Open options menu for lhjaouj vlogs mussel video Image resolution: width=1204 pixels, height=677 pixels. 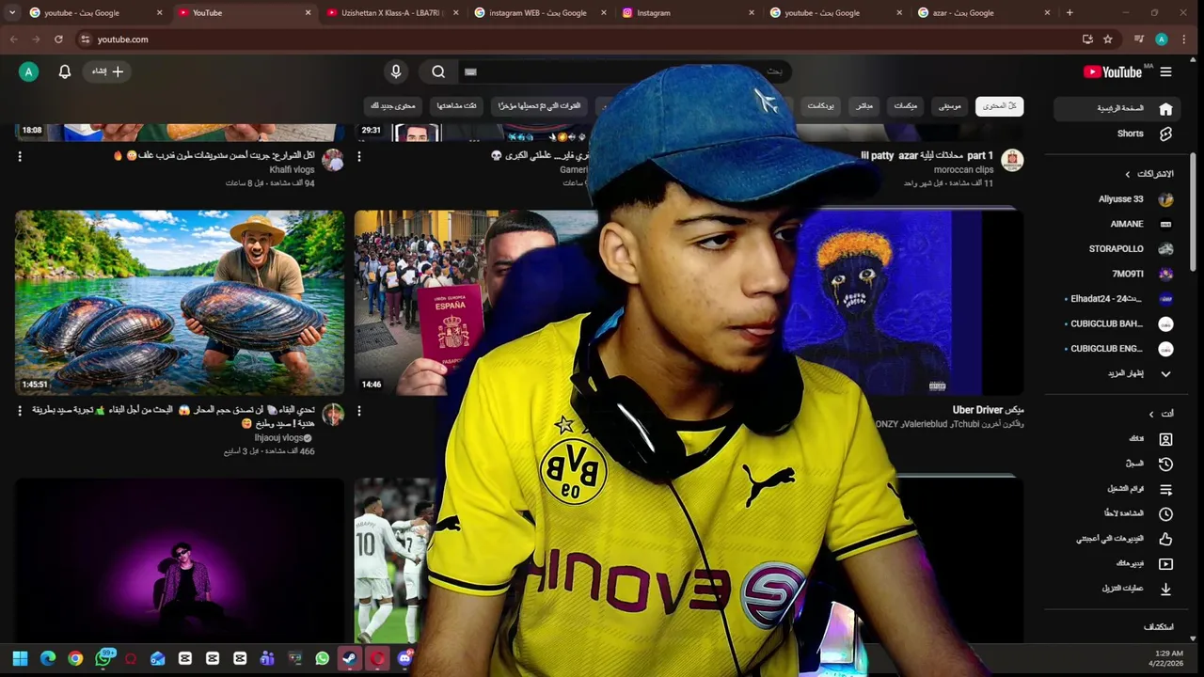(20, 411)
